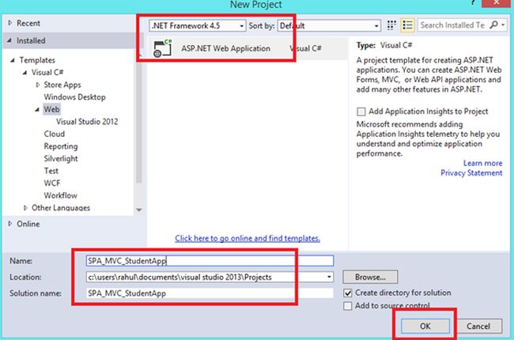Click the Cancel button

pyautogui.click(x=478, y=327)
